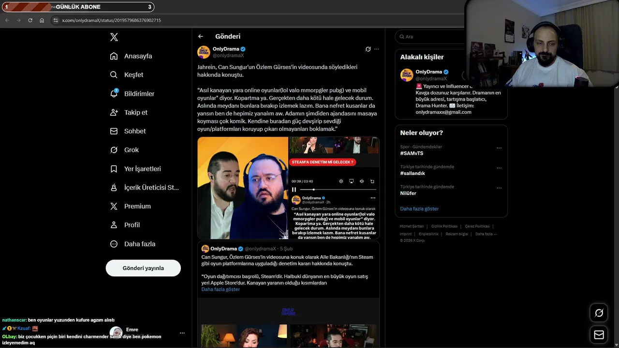619x348 pixels.
Task: Open the floating messages envelope button
Action: [x=599, y=334]
